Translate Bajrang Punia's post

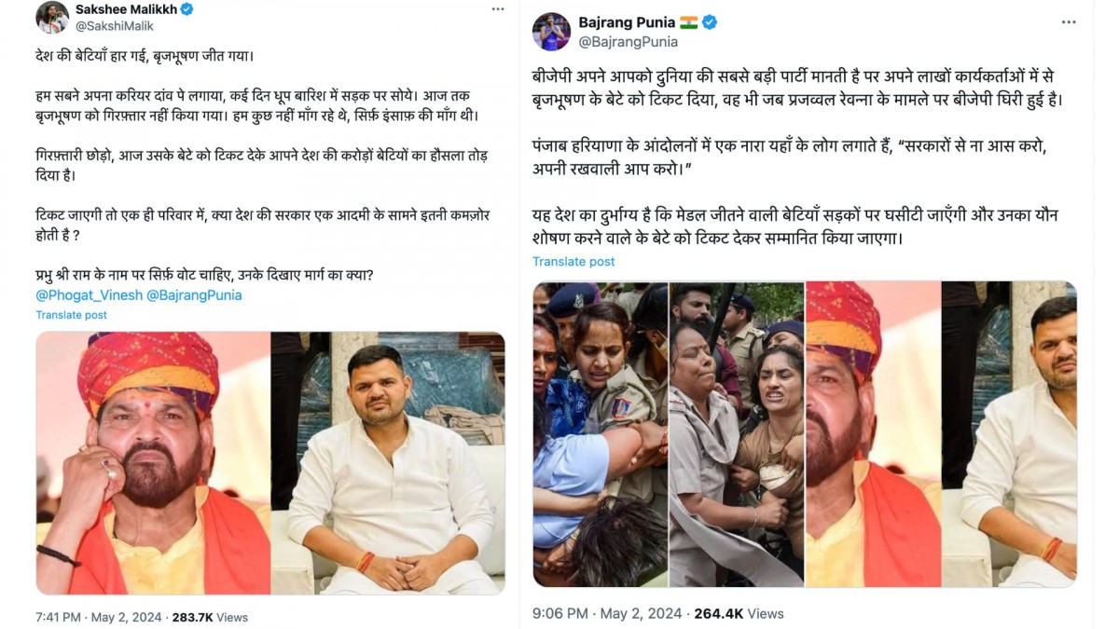click(573, 262)
